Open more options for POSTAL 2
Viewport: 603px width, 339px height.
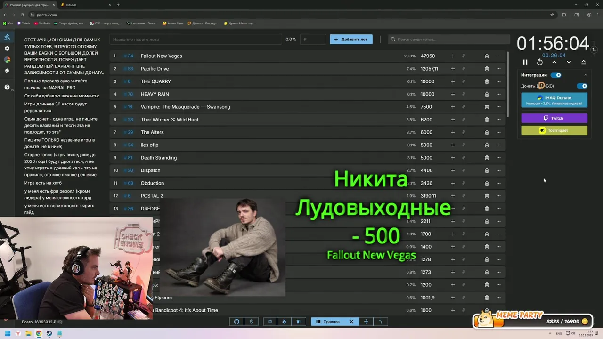pos(498,196)
